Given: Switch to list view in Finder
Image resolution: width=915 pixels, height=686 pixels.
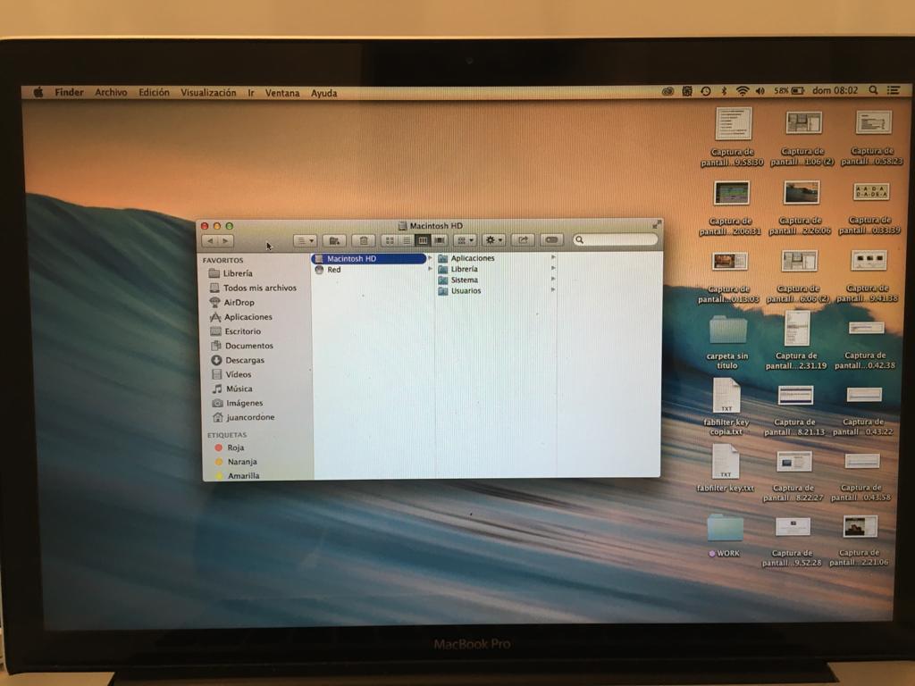Looking at the screenshot, I should (407, 240).
